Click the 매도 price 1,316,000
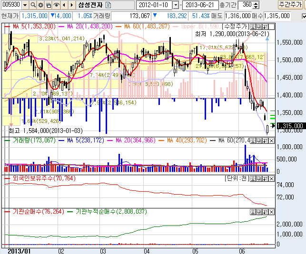This screenshot has width=306, height=254. pyautogui.click(x=237, y=16)
